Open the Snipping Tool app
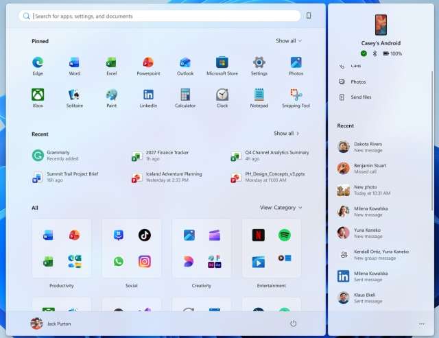This screenshot has width=439, height=338. pyautogui.click(x=296, y=98)
